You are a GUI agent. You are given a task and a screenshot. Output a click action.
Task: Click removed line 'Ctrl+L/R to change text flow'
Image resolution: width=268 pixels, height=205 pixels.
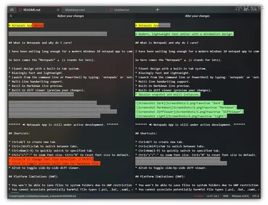(51, 159)
